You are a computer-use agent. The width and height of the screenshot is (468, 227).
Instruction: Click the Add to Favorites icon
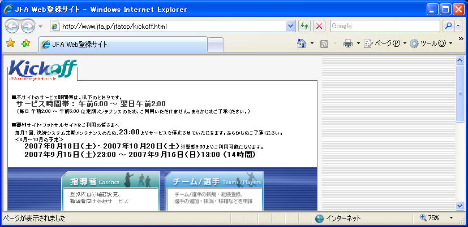25,43
